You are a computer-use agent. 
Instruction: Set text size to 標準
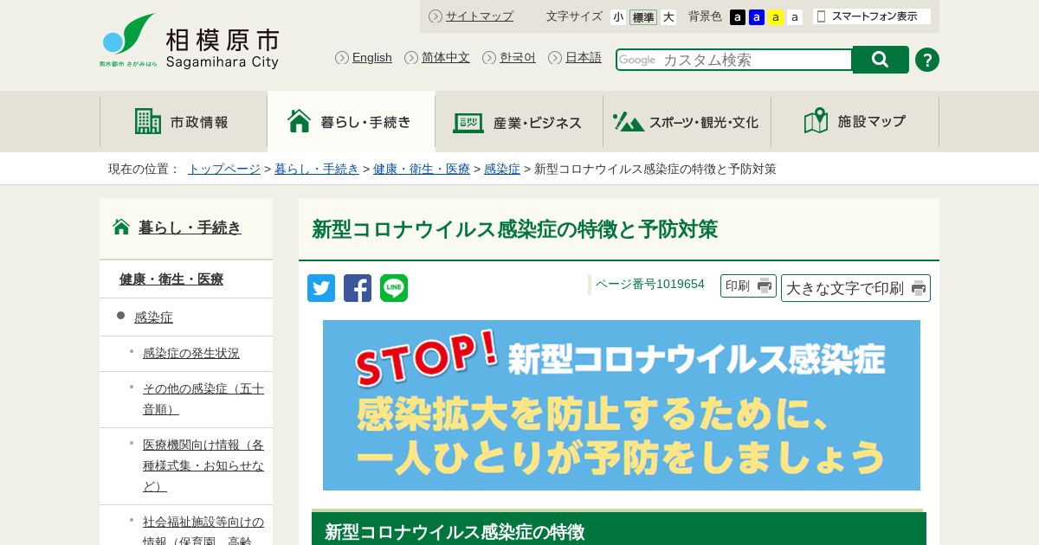click(643, 16)
